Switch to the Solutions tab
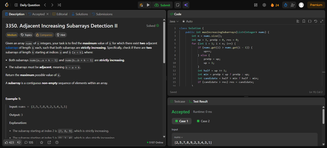Image resolution: width=327 pixels, height=148 pixels. click(x=80, y=14)
